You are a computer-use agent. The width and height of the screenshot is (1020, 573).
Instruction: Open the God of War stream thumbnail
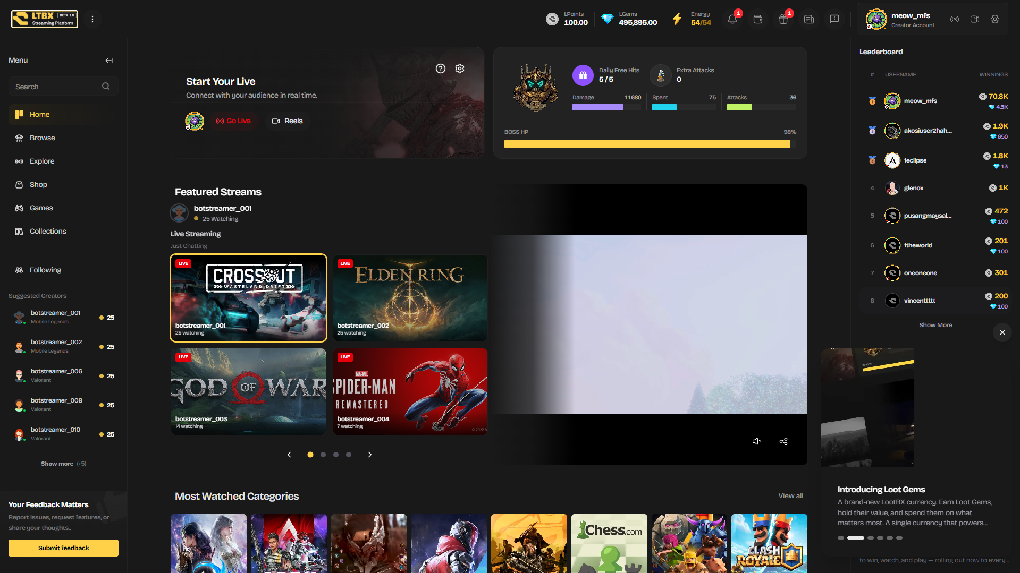pos(248,391)
